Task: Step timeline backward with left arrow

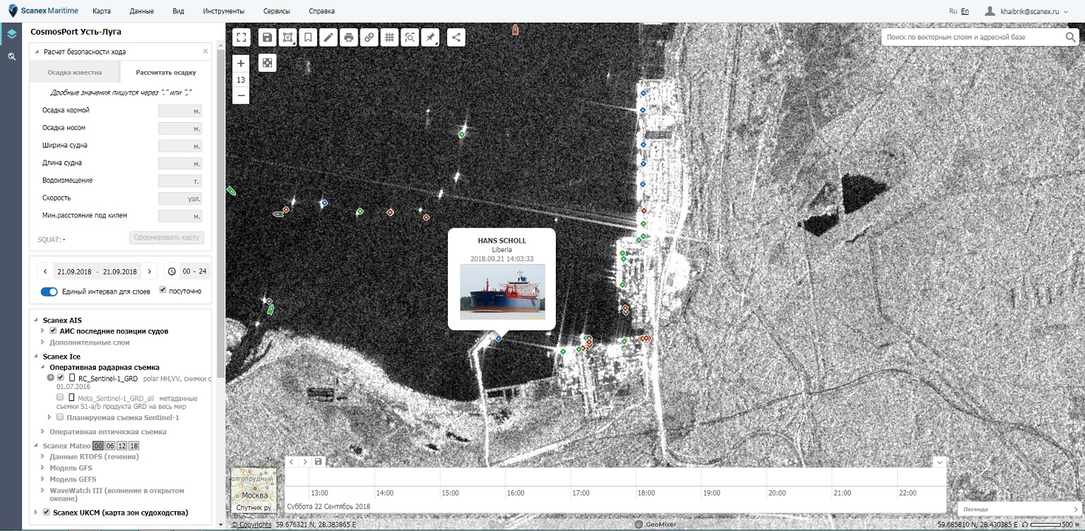Action: [292, 462]
